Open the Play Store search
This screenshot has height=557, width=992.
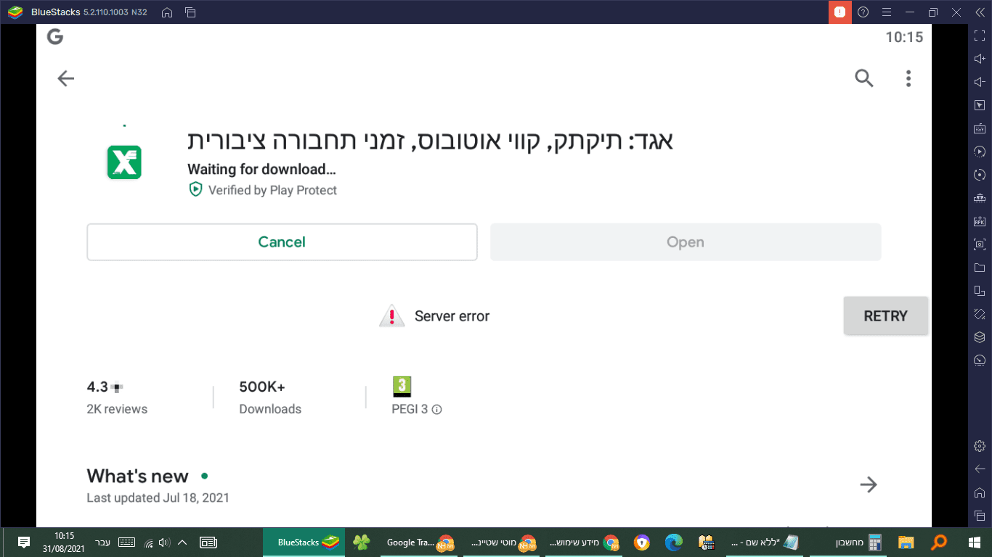[x=864, y=78]
